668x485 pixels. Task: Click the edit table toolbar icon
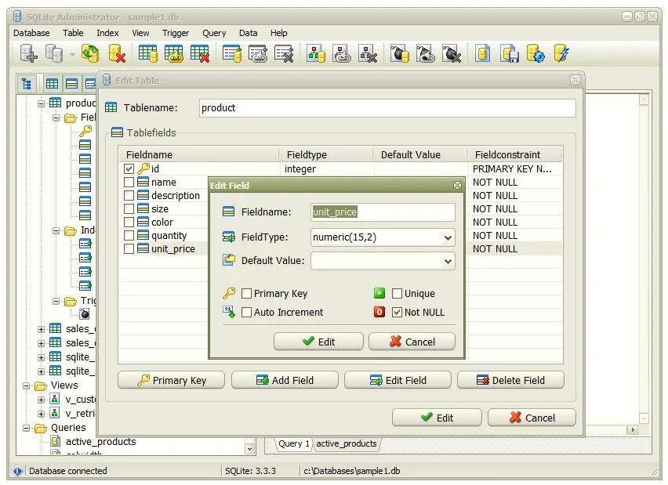[173, 53]
